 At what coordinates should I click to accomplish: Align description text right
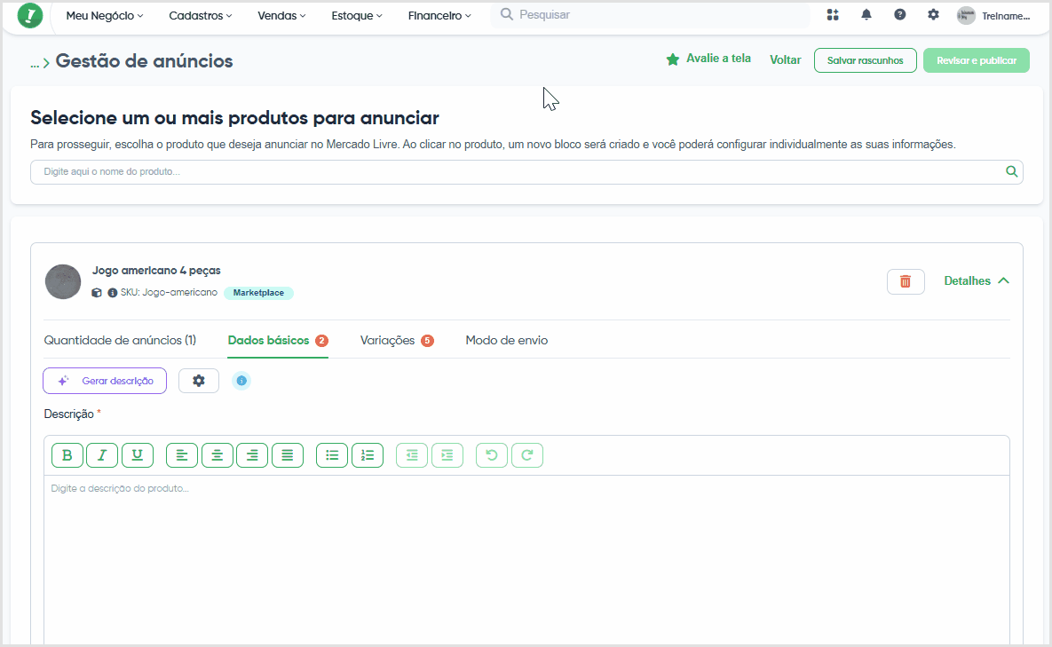point(252,455)
